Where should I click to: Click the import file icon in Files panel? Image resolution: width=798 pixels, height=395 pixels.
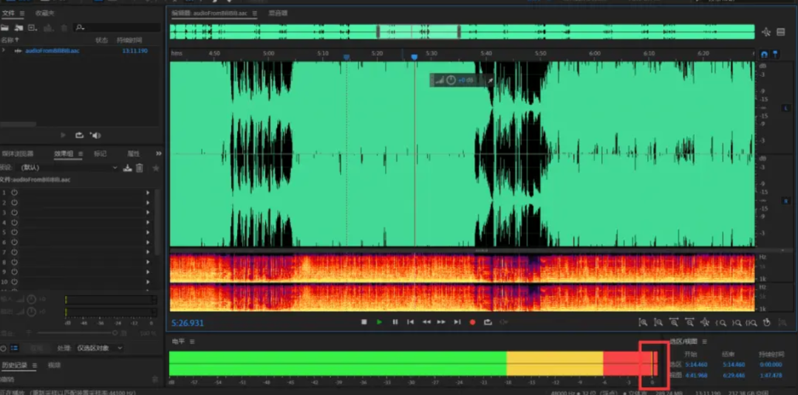pos(18,27)
